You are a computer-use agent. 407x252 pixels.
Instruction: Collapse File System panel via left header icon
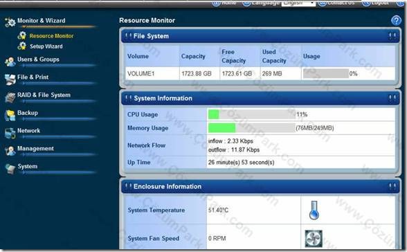click(128, 36)
